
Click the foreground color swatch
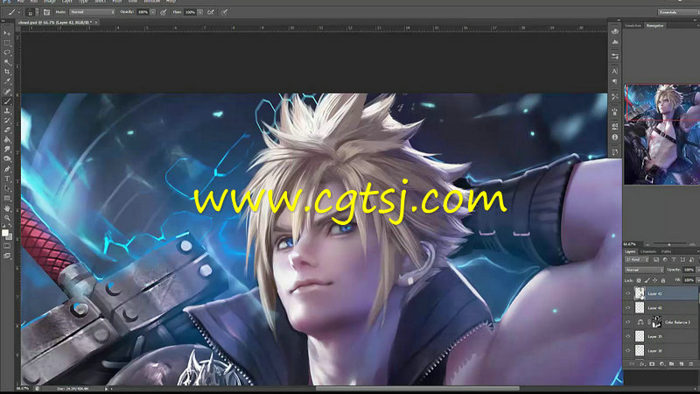(x=5, y=232)
